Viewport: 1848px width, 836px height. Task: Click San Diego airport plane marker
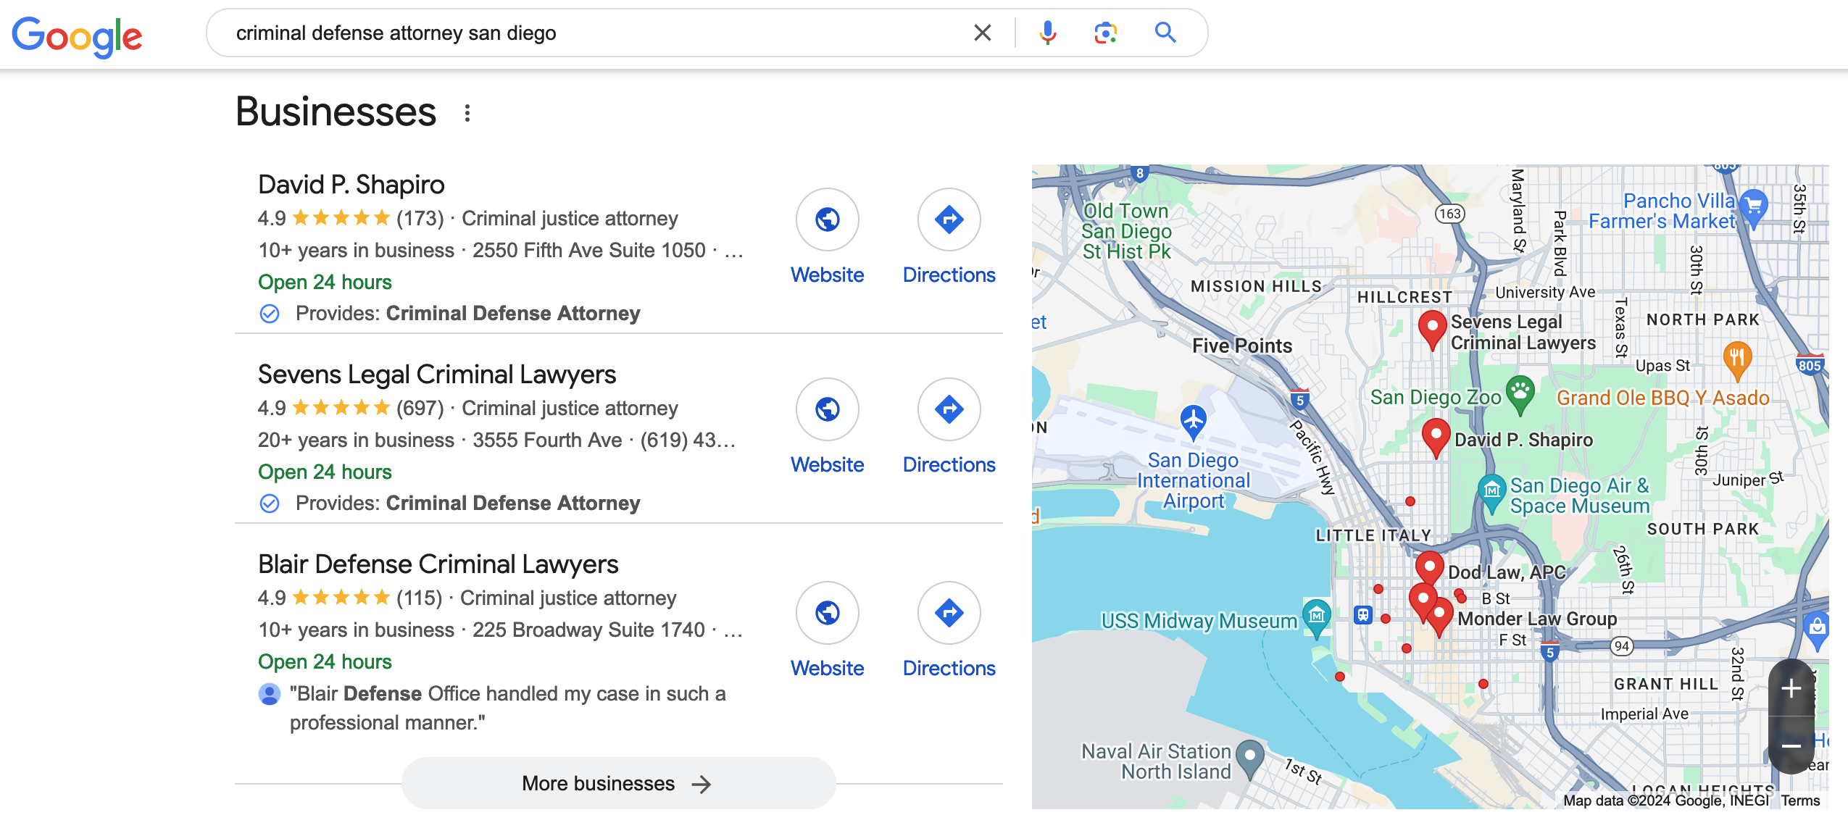coord(1193,422)
